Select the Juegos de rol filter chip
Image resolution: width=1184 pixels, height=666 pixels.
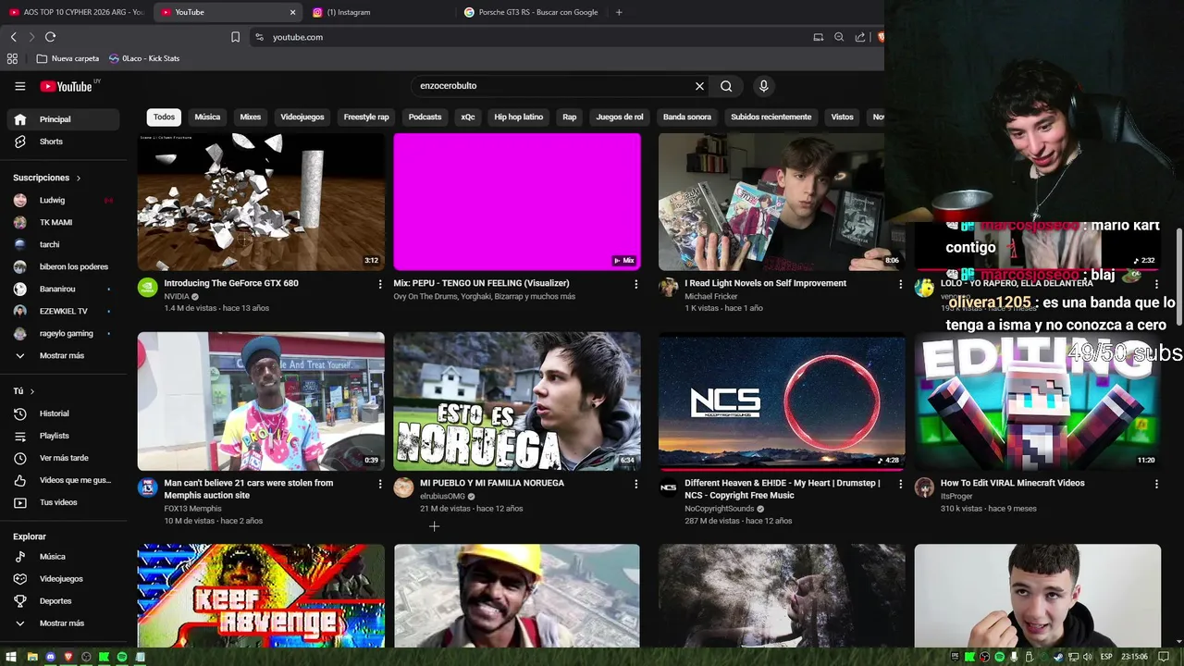tap(620, 117)
